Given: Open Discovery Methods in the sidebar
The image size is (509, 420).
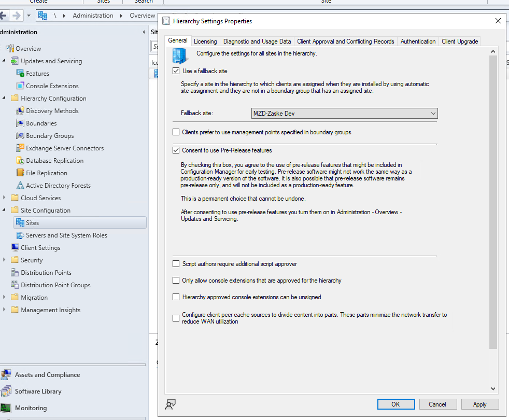Looking at the screenshot, I should pos(52,110).
